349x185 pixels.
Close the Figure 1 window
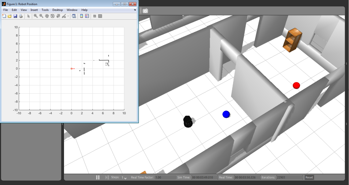133,4
